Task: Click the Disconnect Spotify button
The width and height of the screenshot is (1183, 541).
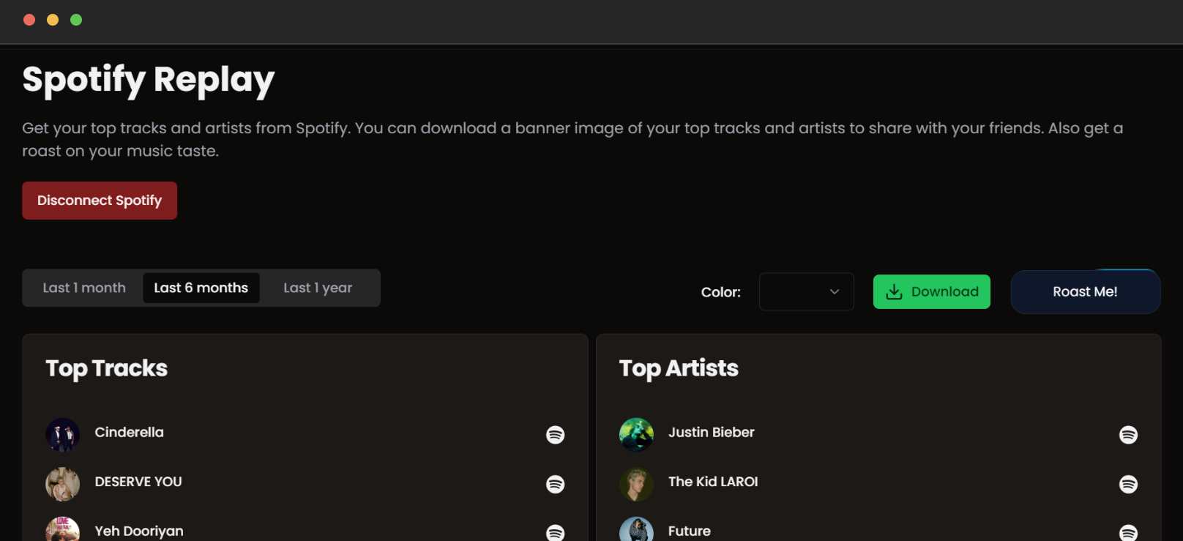Action: (100, 201)
